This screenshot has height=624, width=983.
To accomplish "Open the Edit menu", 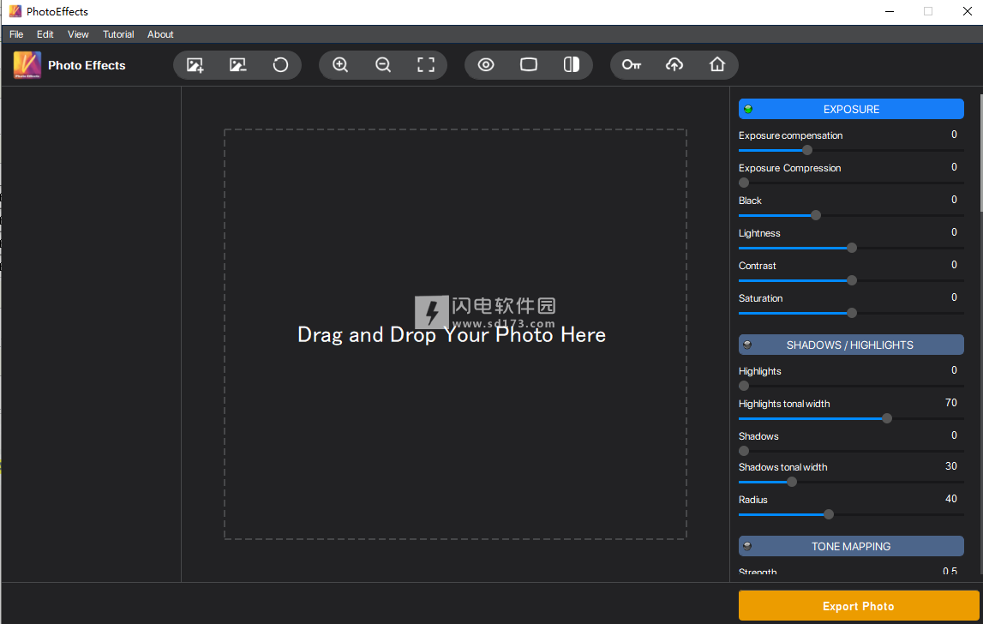I will (45, 34).
